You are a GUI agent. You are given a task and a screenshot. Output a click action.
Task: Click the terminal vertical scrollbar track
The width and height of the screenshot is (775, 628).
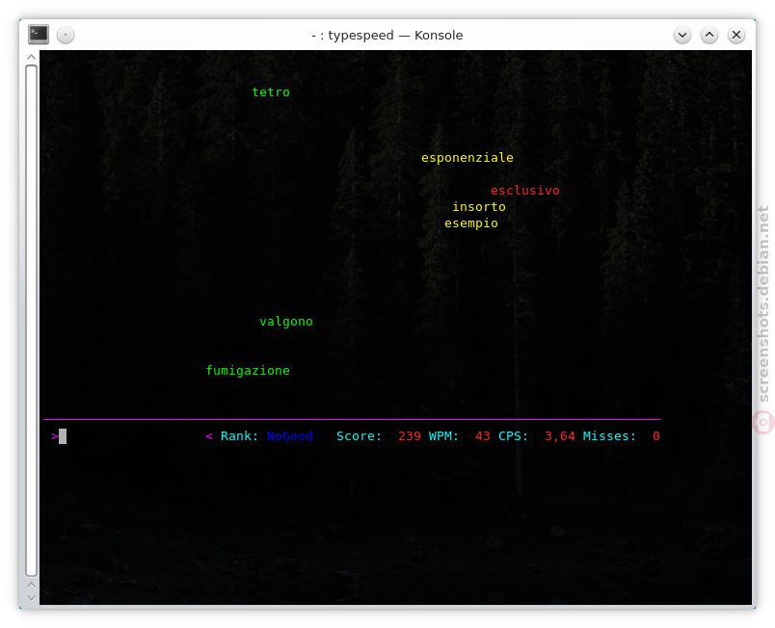(x=31, y=321)
